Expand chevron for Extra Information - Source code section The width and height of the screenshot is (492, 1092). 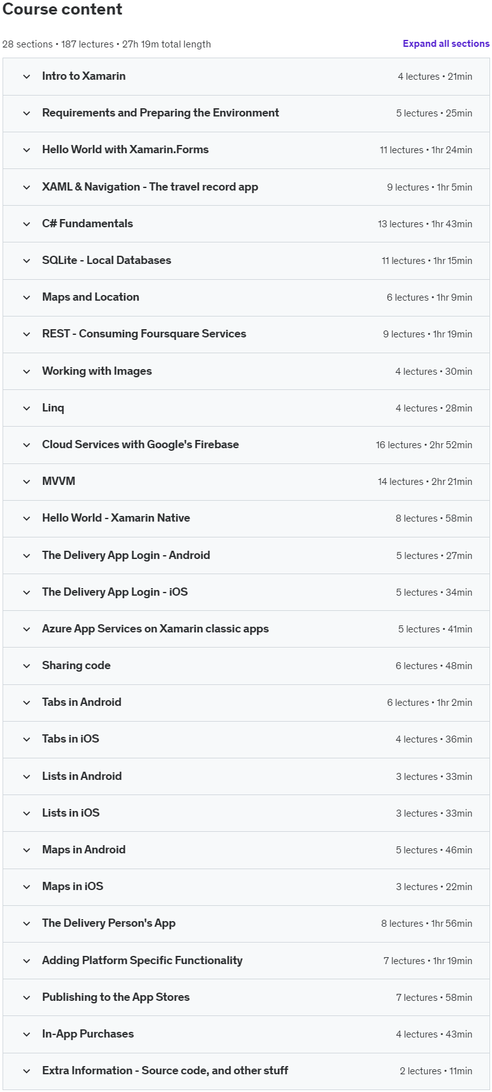click(27, 1071)
